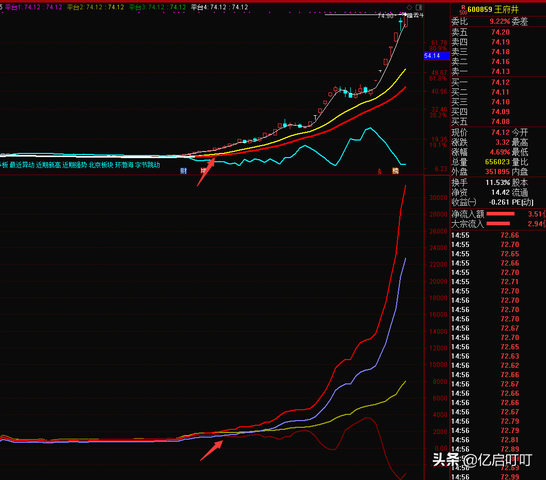Click the marker icon partly hidden by arrow
The image size is (546, 480).
(204, 171)
